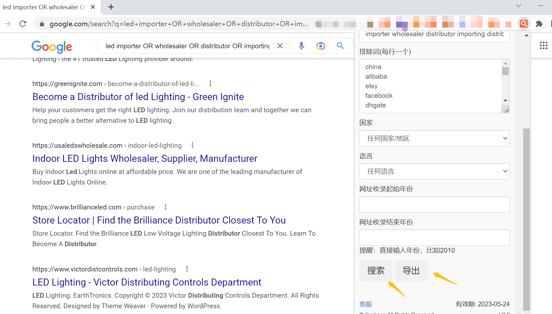Click the https://www.brillianceled.com URL text
The height and width of the screenshot is (314, 552).
pyautogui.click(x=77, y=207)
